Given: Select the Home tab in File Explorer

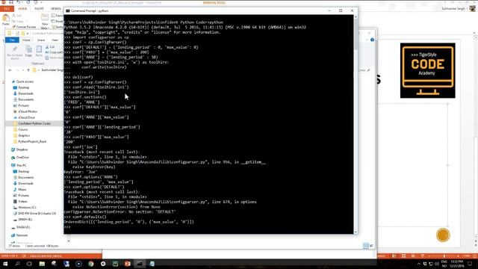Looking at the screenshot, I should [26, 40].
